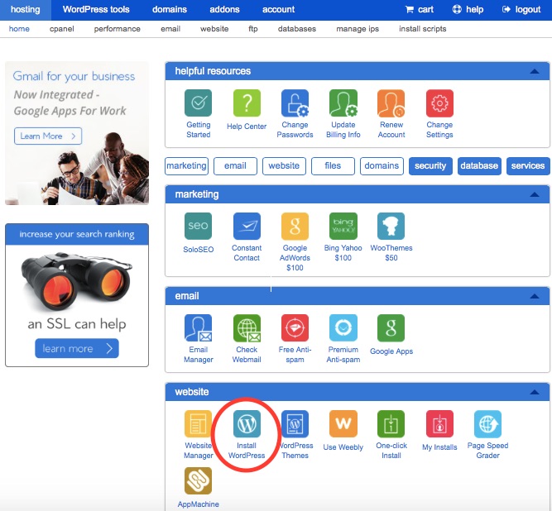Image resolution: width=552 pixels, height=511 pixels.
Task: Open the addons menu
Action: [x=224, y=9]
